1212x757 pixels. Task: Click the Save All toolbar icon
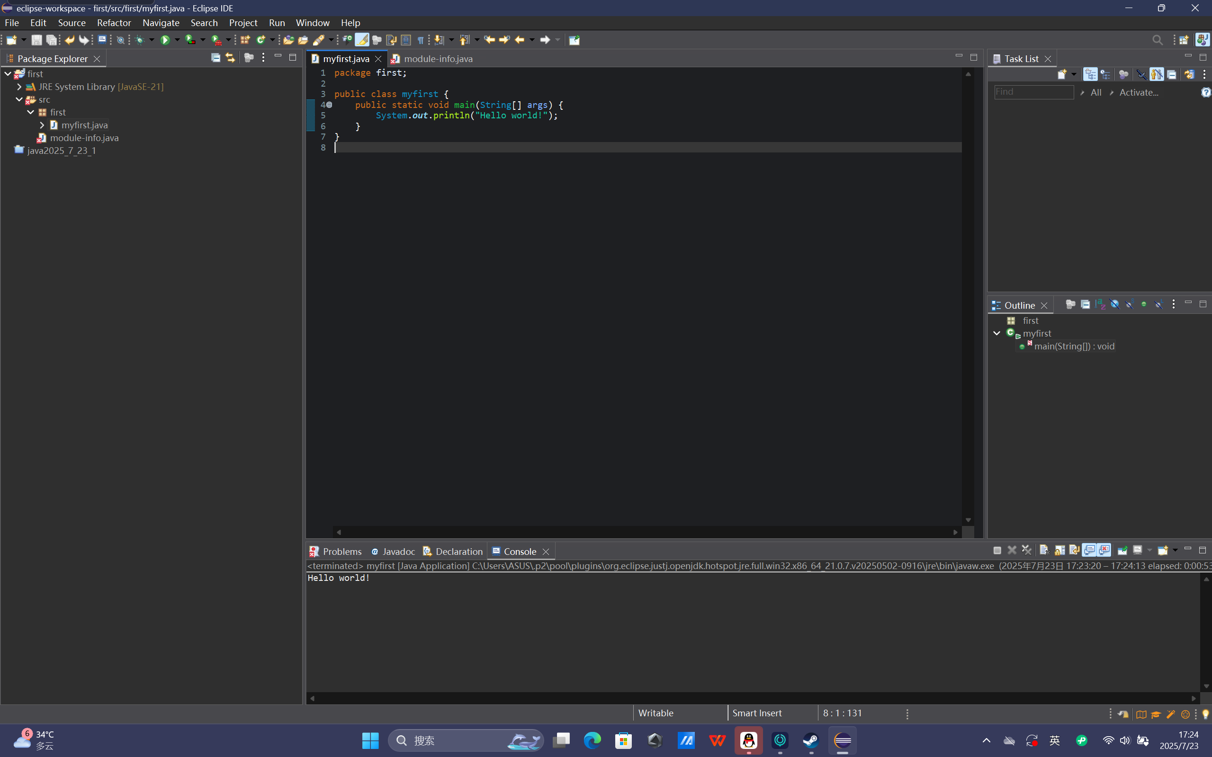(52, 40)
